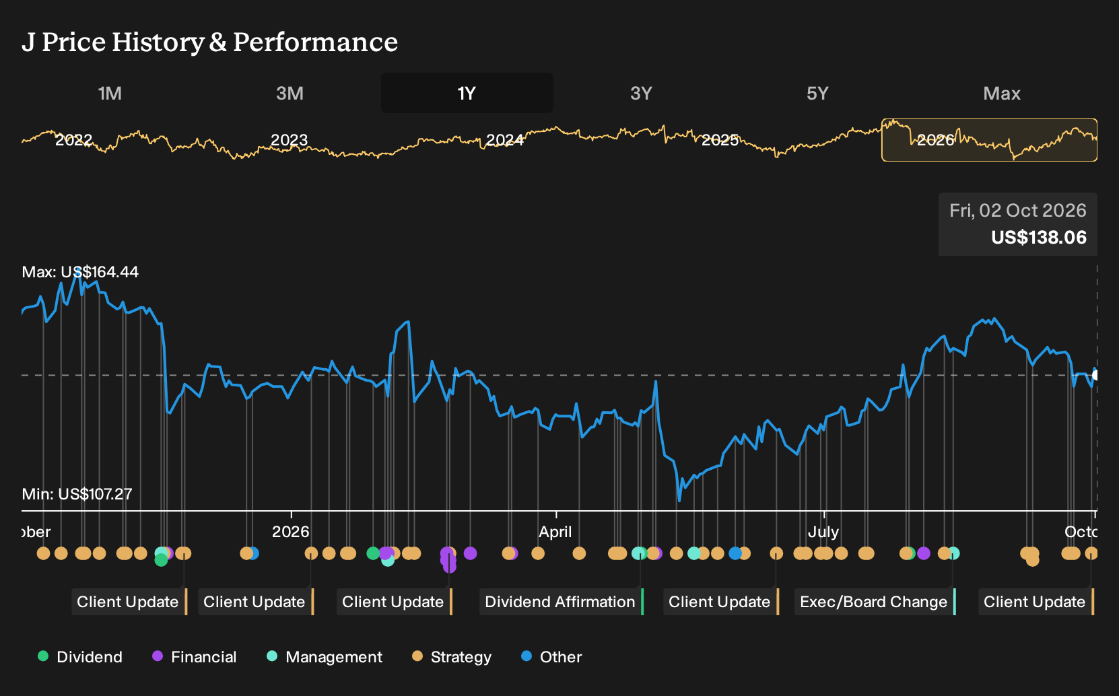The image size is (1119, 696).
Task: Open the Exec/Board Change event label
Action: (x=875, y=602)
